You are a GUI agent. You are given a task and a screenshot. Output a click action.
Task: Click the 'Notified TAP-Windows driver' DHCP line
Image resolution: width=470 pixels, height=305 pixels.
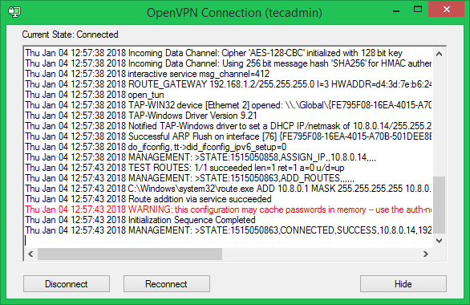click(228, 126)
